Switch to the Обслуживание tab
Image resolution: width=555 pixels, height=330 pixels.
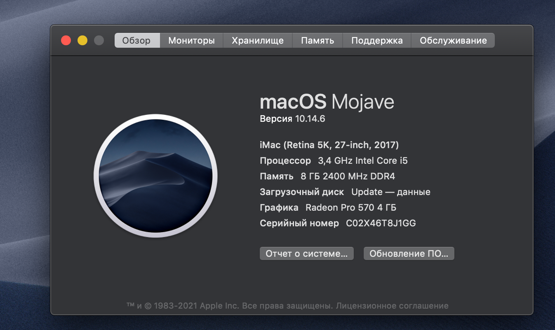[453, 40]
